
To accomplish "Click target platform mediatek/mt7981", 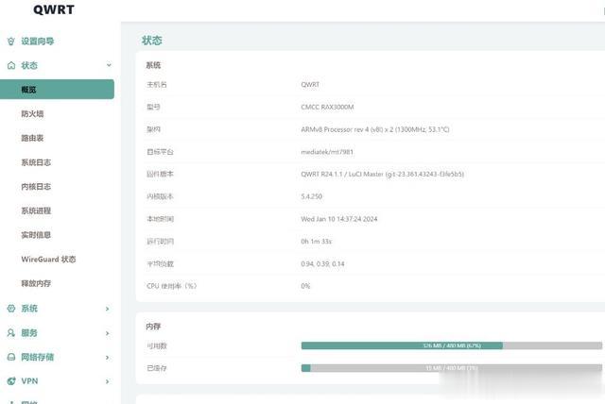I will [327, 152].
